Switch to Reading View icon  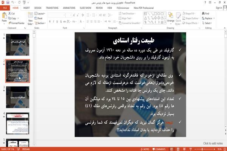pos(184,149)
